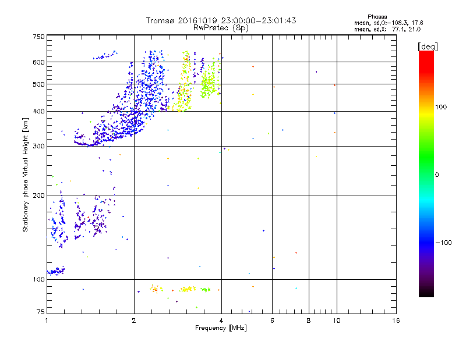Viewport: 466px width, 349px height.
Task: Click the yellow E-layer echoes below 100 km
Action: (x=188, y=289)
